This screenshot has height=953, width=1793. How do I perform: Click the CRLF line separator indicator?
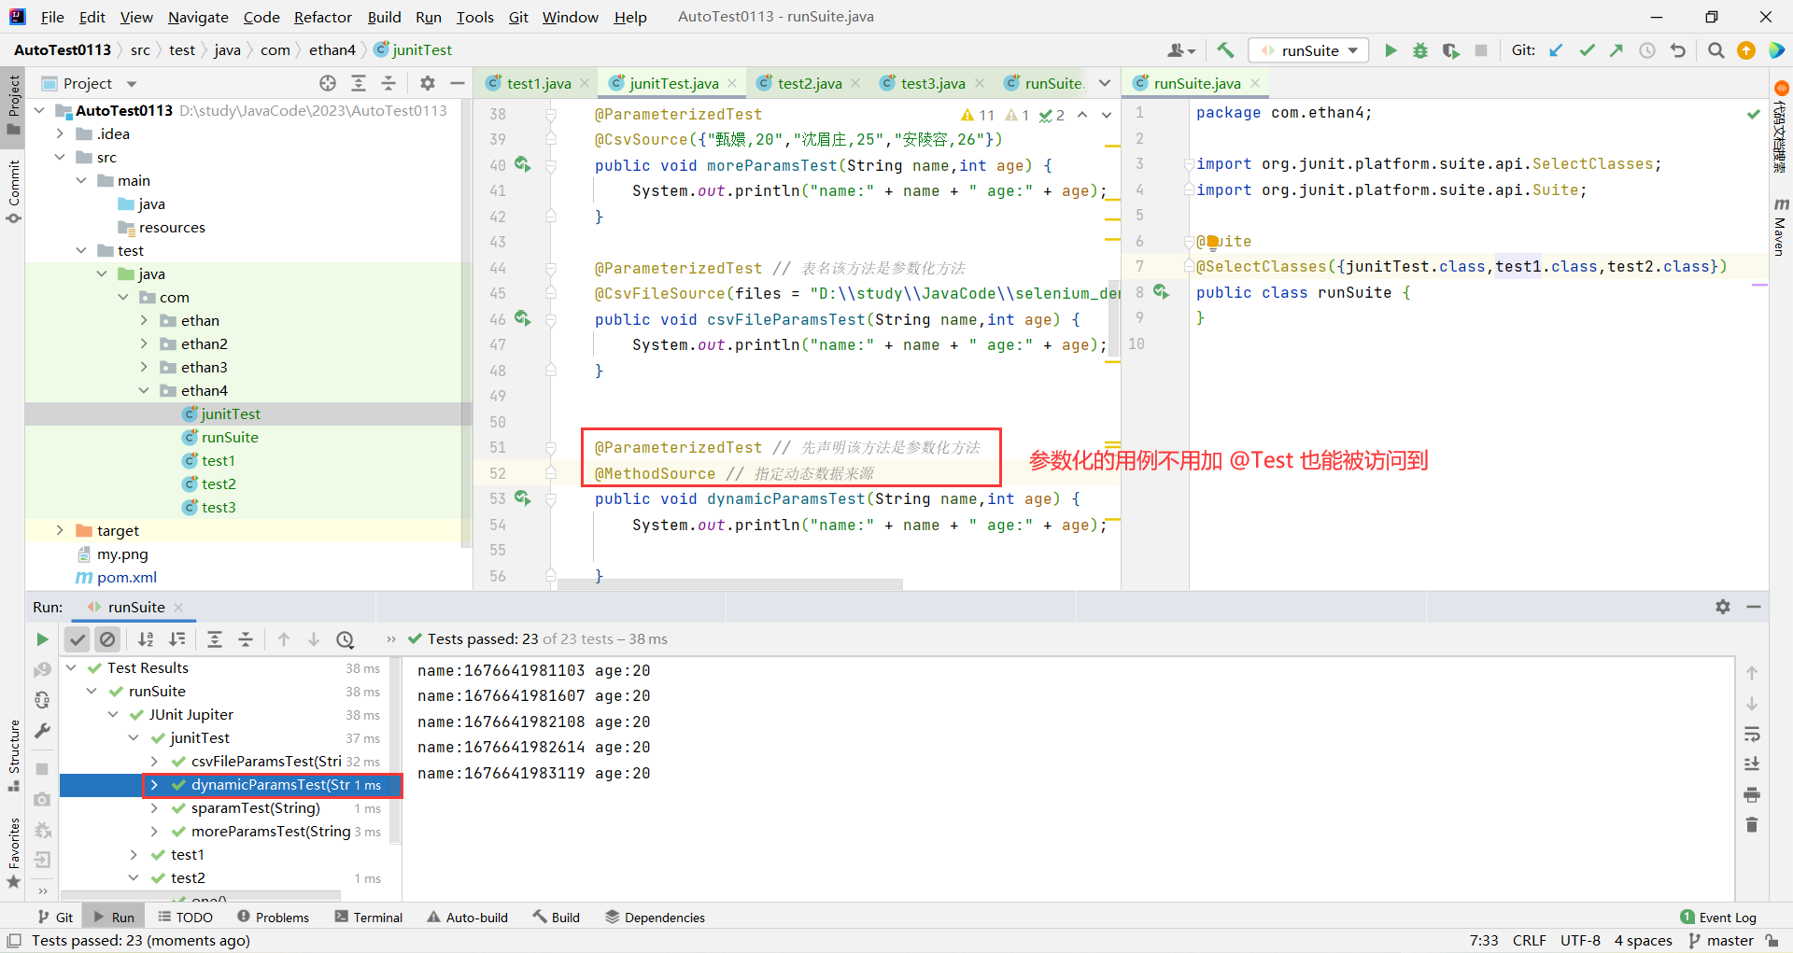pyautogui.click(x=1530, y=941)
